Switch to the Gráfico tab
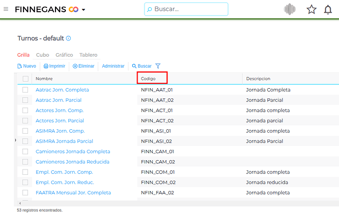 tap(64, 55)
